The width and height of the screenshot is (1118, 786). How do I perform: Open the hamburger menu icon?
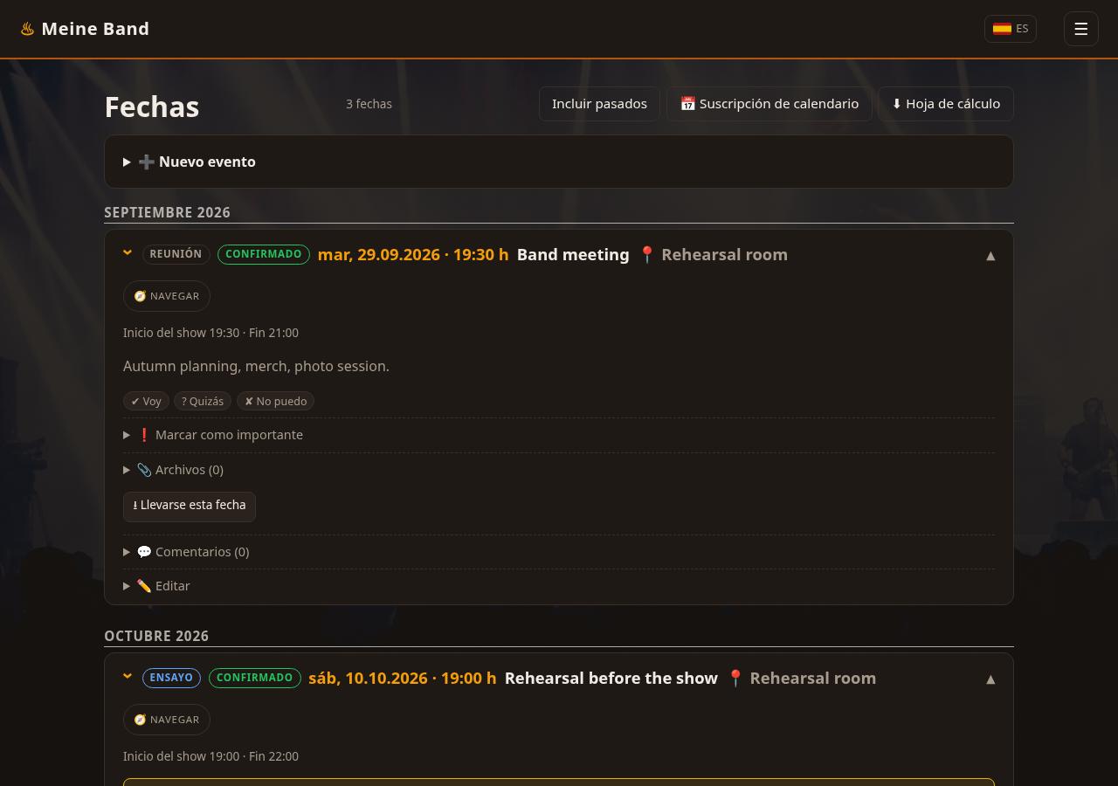point(1080,29)
